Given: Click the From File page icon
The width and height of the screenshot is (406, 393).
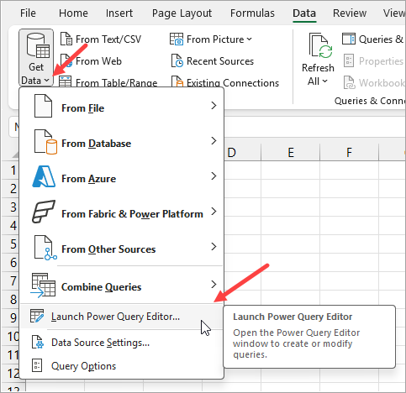Looking at the screenshot, I should pyautogui.click(x=43, y=106).
